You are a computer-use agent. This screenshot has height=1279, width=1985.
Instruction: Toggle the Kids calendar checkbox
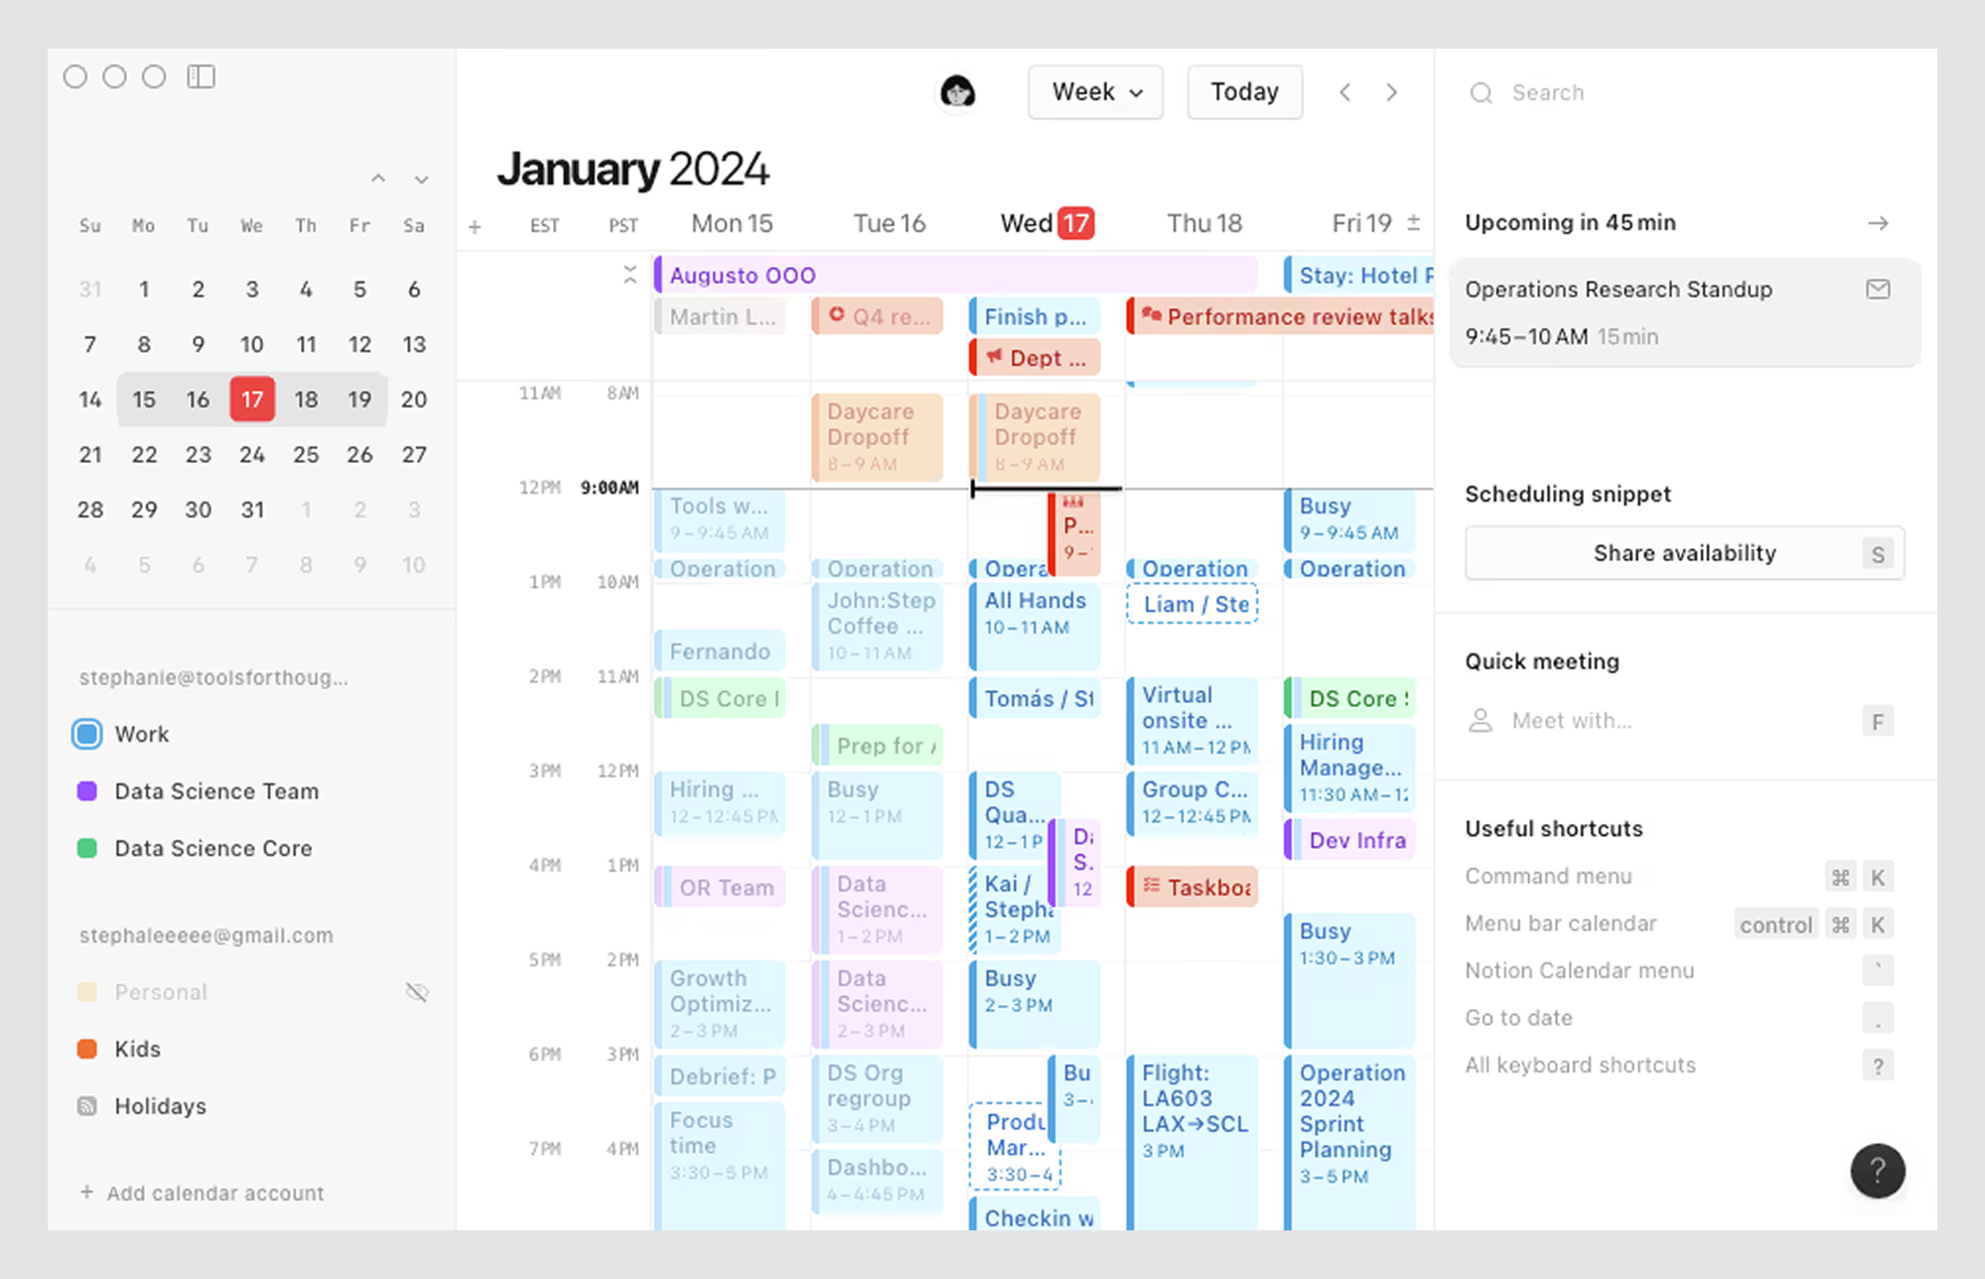click(87, 1049)
